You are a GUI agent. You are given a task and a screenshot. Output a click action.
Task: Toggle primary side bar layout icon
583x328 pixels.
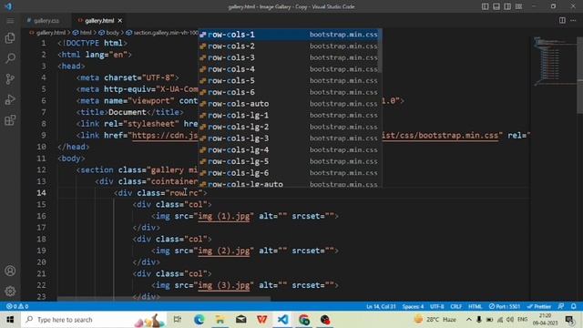point(486,6)
